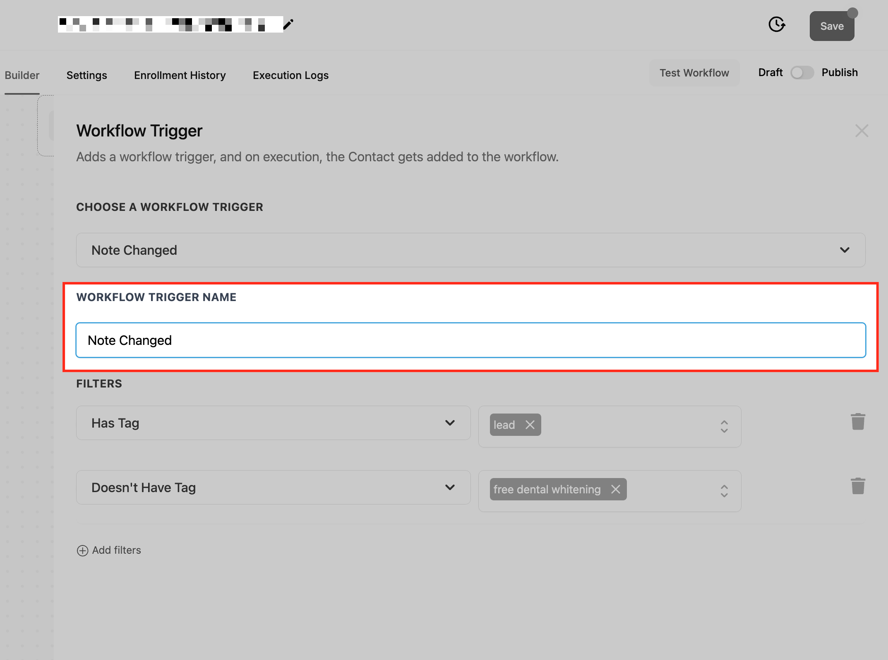Image resolution: width=888 pixels, height=660 pixels.
Task: Open the Enrollment History tab
Action: tap(180, 75)
